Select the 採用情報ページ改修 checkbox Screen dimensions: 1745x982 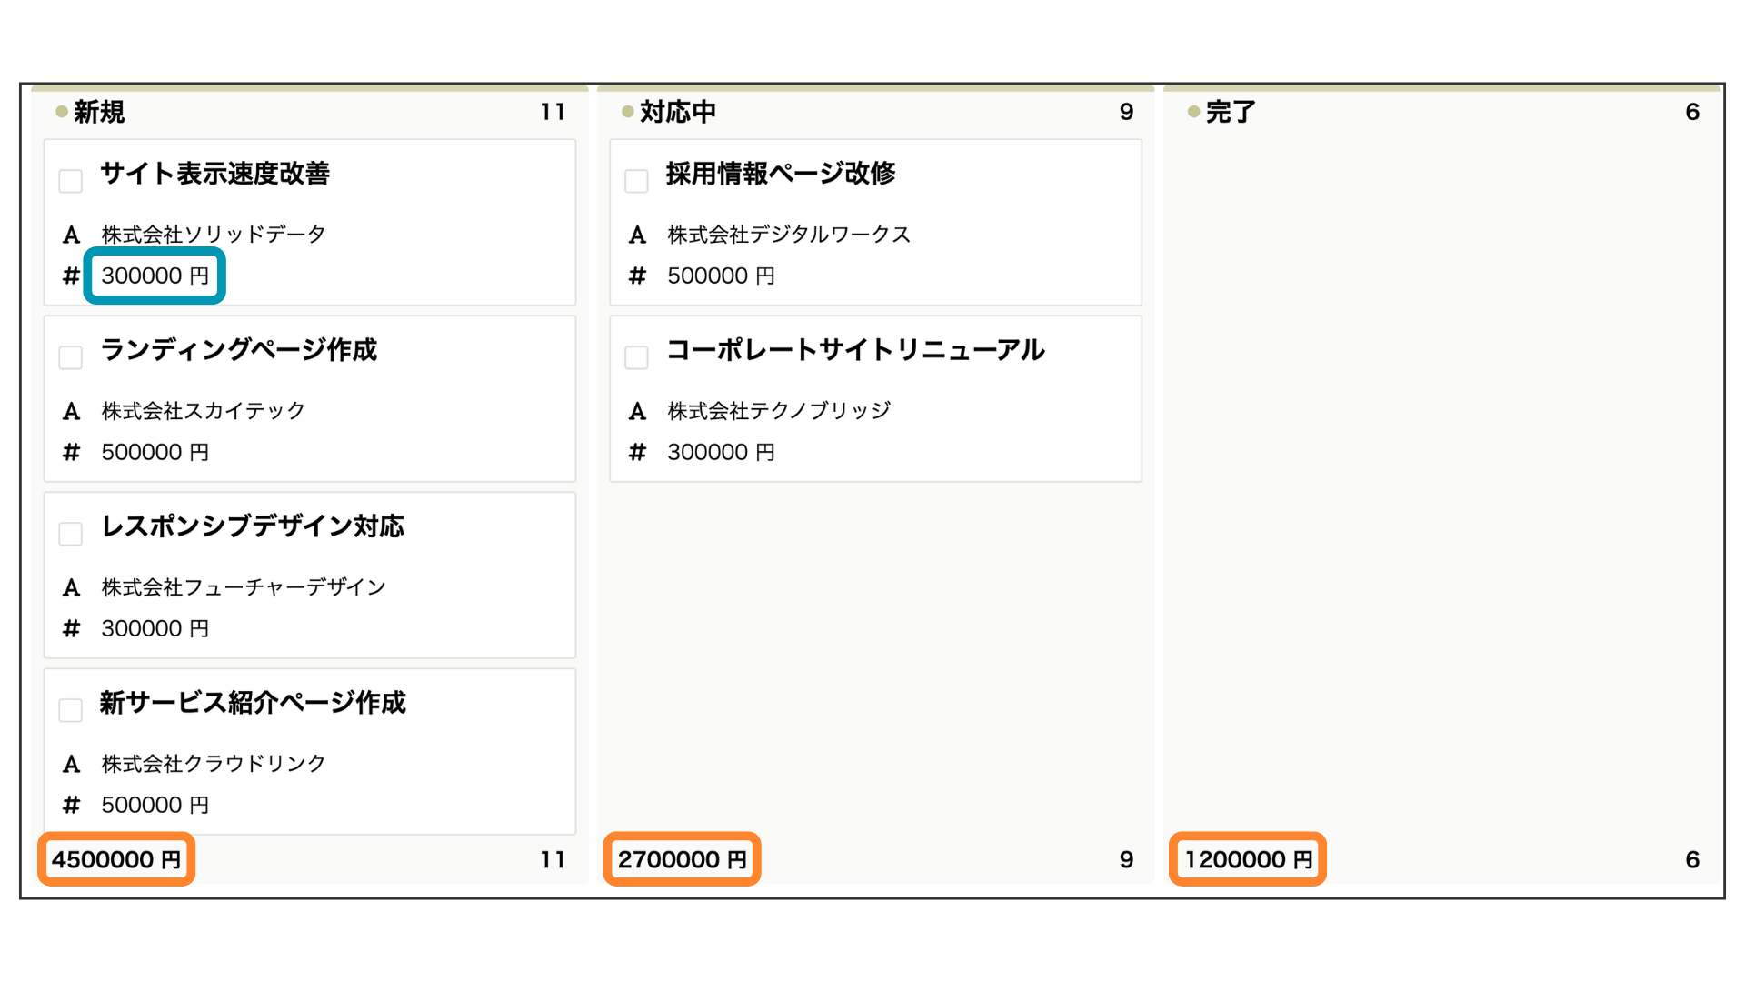tap(637, 181)
